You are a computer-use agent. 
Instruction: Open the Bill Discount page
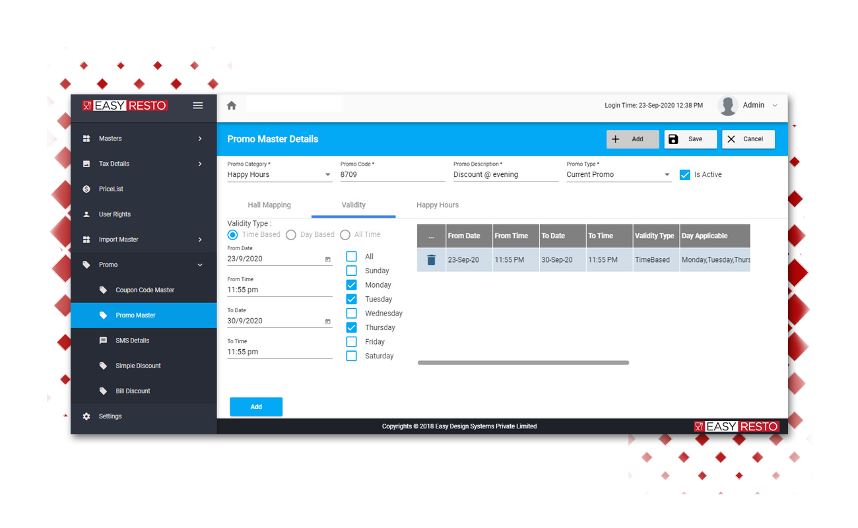click(144, 391)
